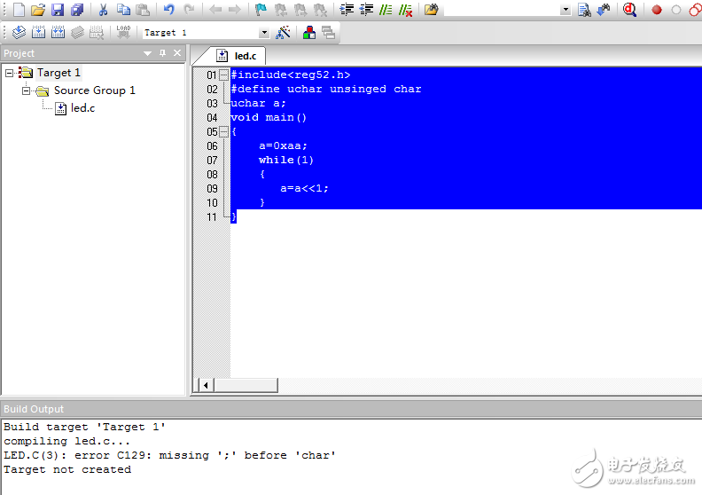Stop the build
The height and width of the screenshot is (495, 702).
(97, 32)
